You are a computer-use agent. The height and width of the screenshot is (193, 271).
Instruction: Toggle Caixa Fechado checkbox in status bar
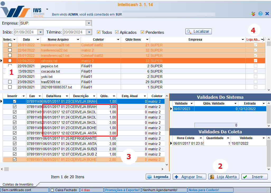52,190
